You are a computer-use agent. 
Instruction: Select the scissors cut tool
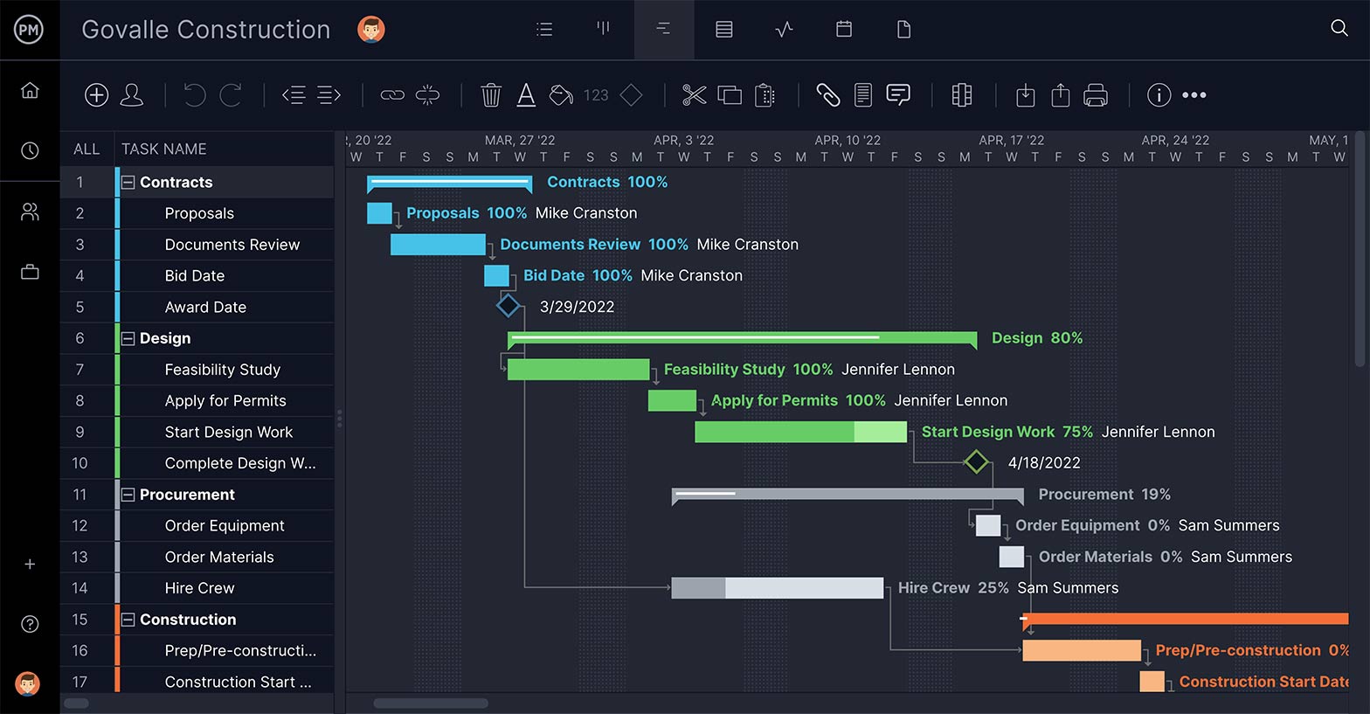click(x=694, y=95)
